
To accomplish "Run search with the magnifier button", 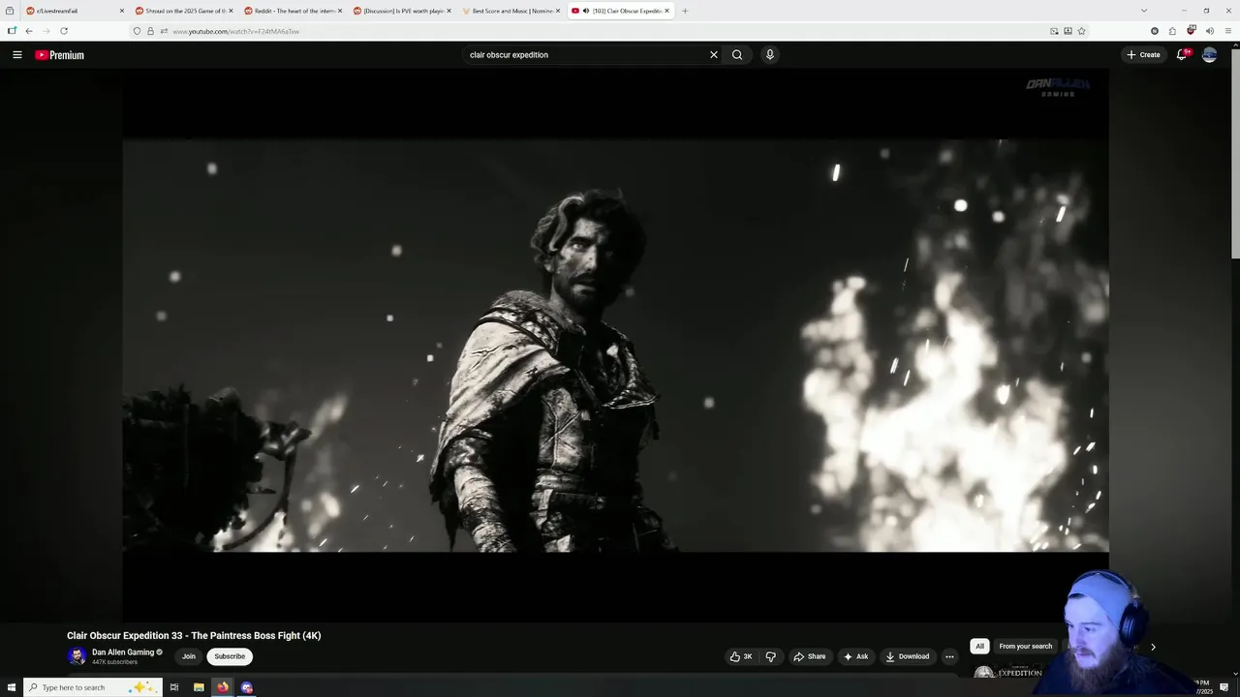I will (737, 55).
